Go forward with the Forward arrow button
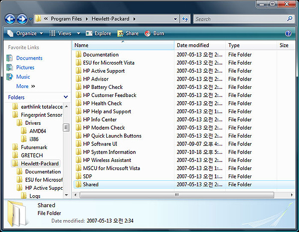The height and width of the screenshot is (232, 299). (22, 19)
